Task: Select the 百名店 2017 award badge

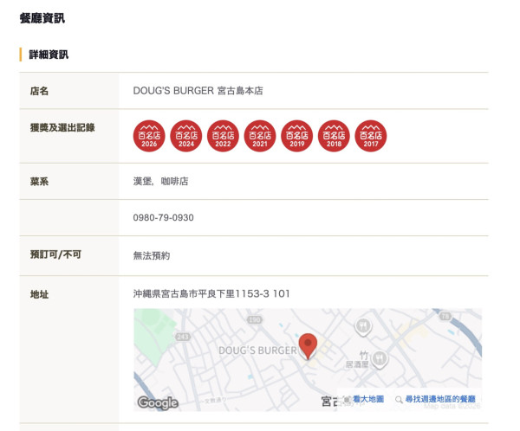Action: pos(371,136)
